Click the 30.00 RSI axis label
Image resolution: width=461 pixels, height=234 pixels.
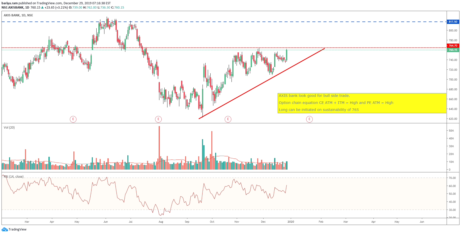point(452,210)
